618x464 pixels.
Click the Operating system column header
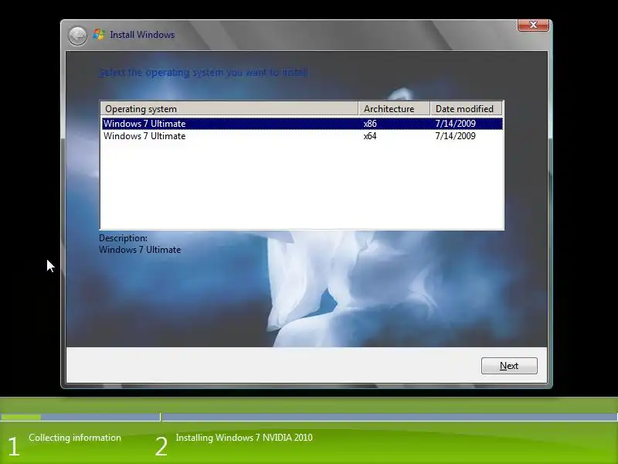[229, 108]
